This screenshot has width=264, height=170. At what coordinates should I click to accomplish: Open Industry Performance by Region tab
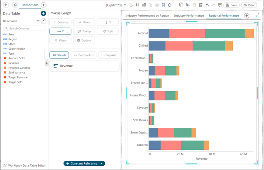[x=147, y=16]
